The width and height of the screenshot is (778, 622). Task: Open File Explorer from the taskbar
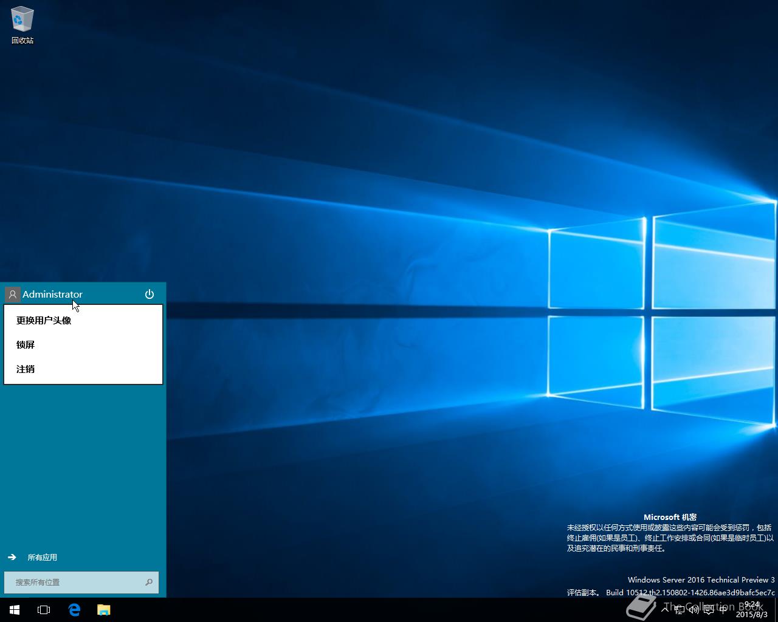pos(104,610)
